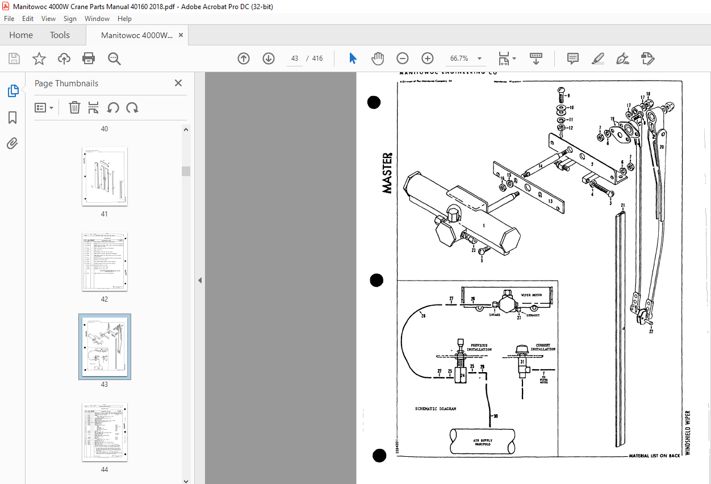Open the Window menu
The image size is (711, 484).
point(97,19)
